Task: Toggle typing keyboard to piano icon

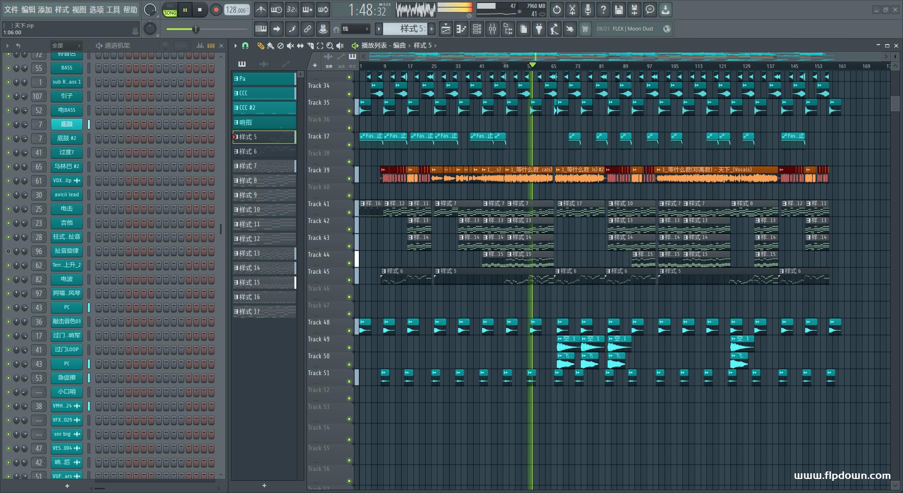Action: [261, 29]
